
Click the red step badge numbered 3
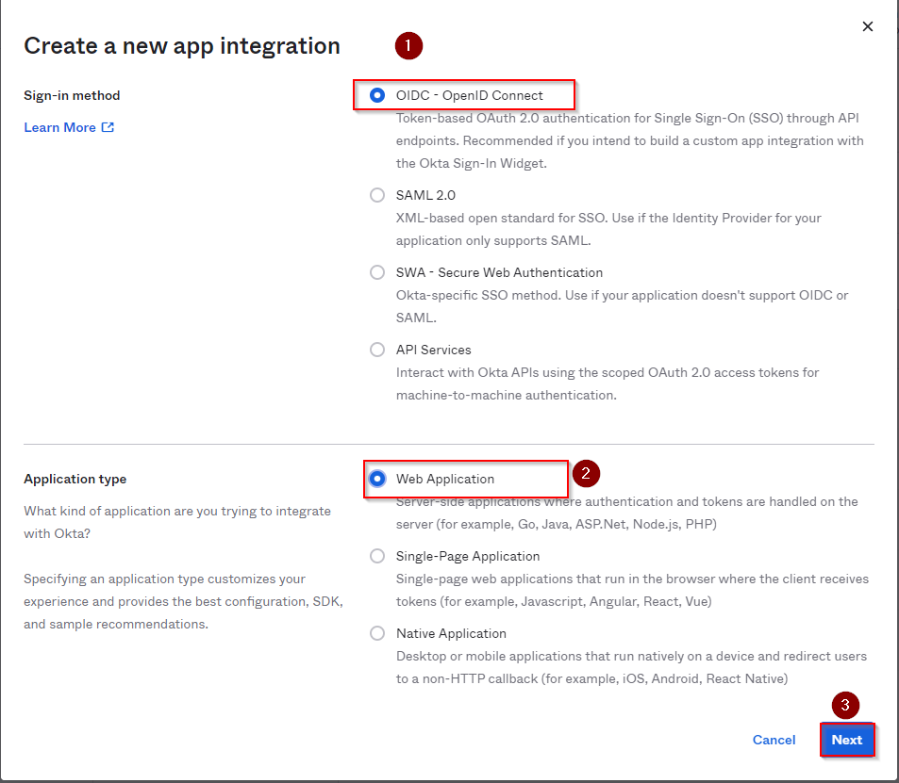tap(846, 705)
